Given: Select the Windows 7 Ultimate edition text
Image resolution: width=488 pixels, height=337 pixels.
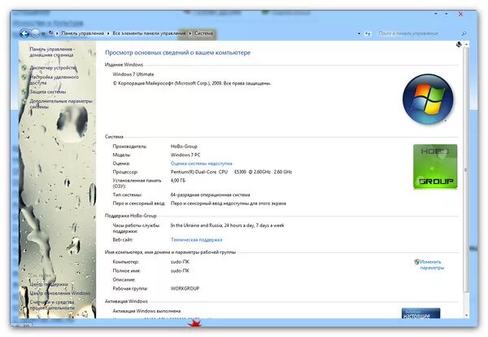Looking at the screenshot, I should click(133, 74).
